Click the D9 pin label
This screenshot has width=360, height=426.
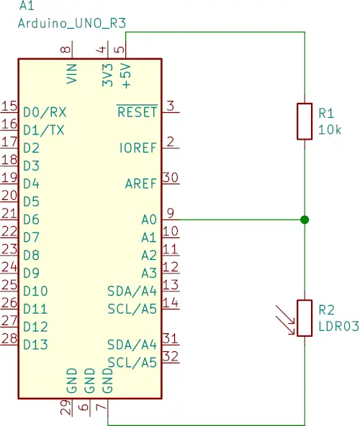[x=31, y=273]
